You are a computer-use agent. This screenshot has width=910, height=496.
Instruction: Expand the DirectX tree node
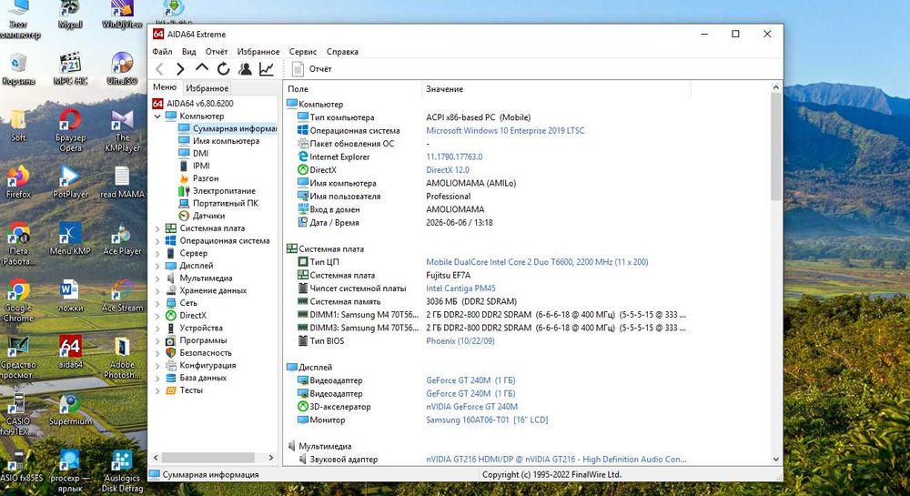pyautogui.click(x=157, y=316)
